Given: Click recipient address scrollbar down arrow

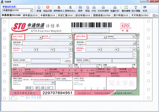Looking at the screenshot, I should coord(135,57).
